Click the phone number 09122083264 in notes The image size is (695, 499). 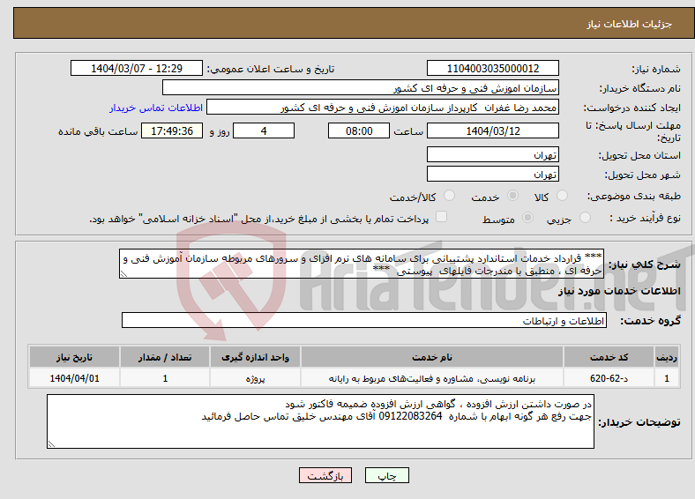[x=410, y=417]
